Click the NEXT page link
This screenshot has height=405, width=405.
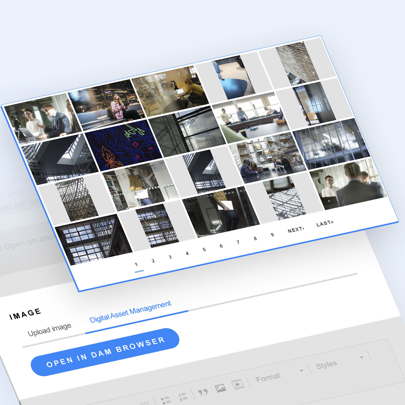296,230
